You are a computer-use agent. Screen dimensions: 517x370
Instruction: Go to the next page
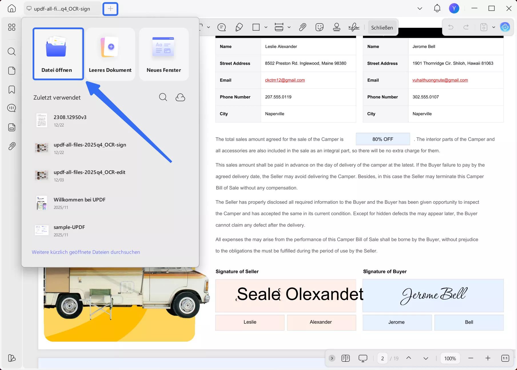pos(426,359)
